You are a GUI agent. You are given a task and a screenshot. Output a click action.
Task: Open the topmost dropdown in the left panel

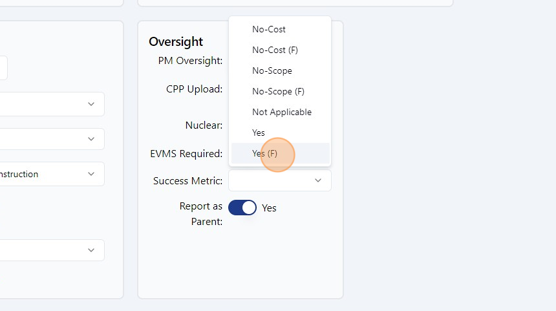click(x=52, y=104)
